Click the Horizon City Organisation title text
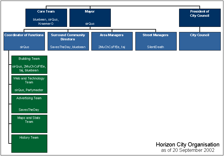The height and width of the screenshot is (156, 224). tap(187, 145)
